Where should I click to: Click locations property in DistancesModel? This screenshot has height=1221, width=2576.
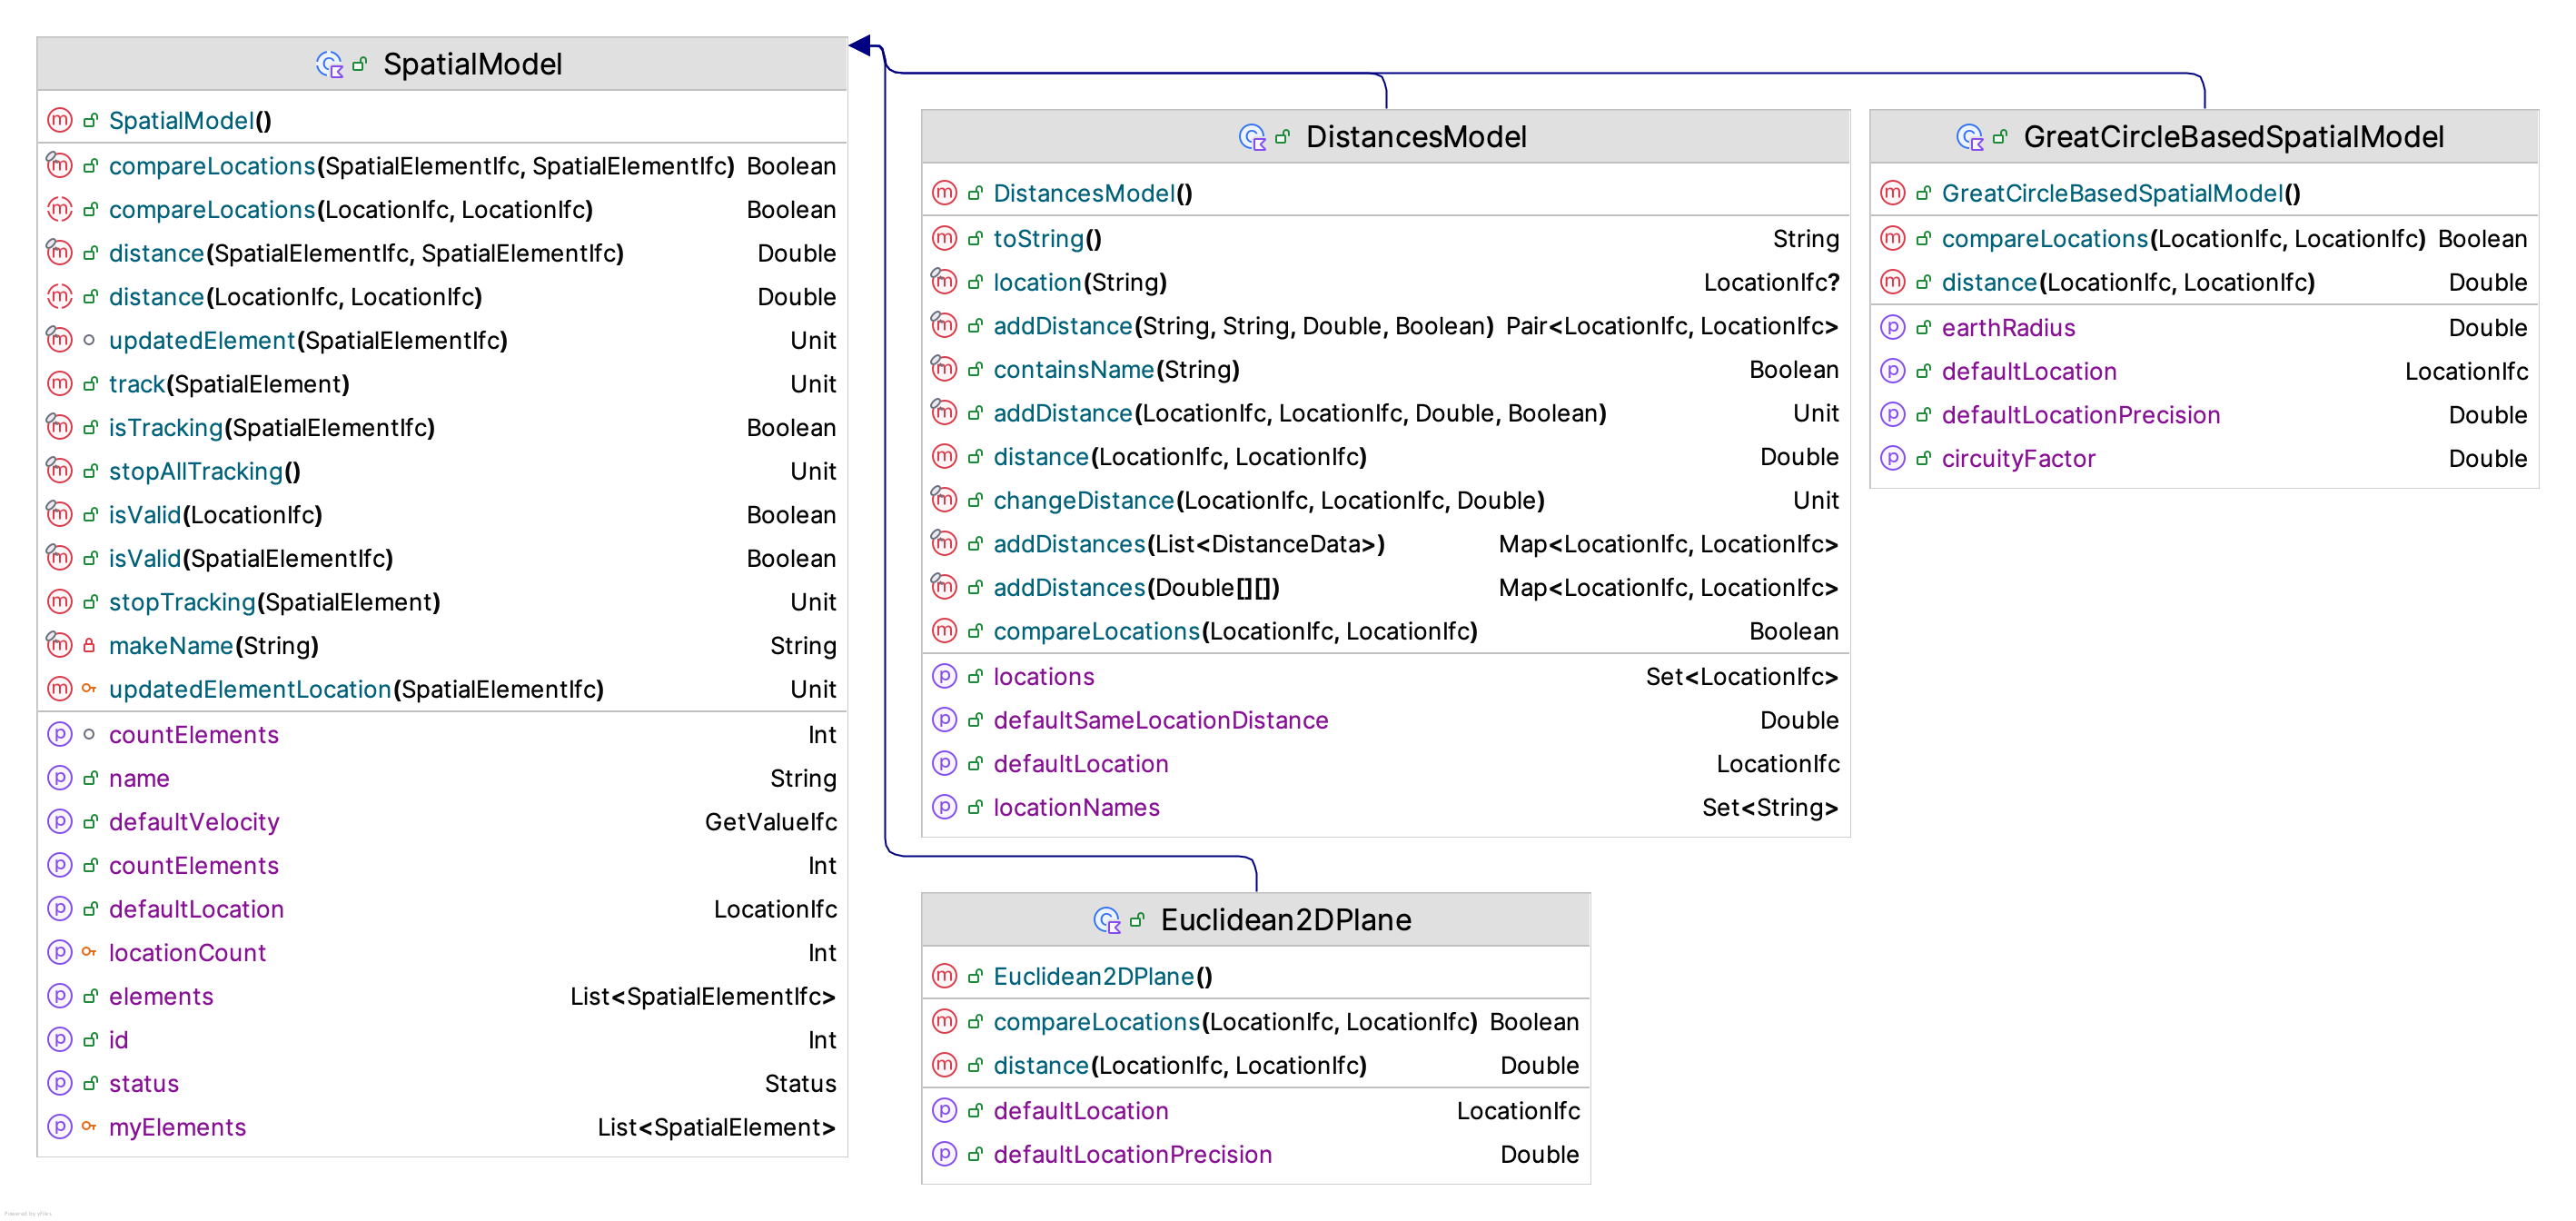[1385, 677]
